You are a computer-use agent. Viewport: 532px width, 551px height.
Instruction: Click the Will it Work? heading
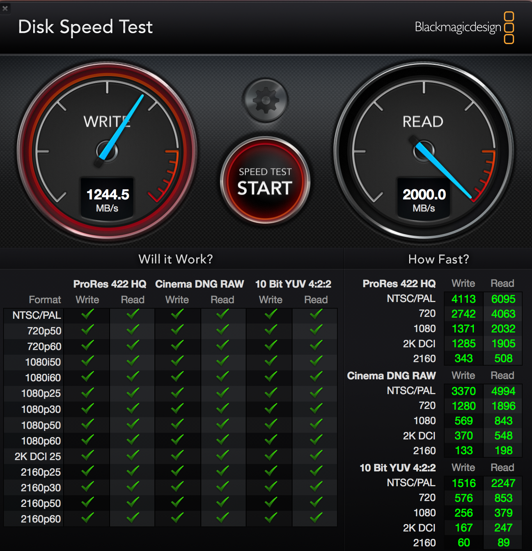point(176,259)
